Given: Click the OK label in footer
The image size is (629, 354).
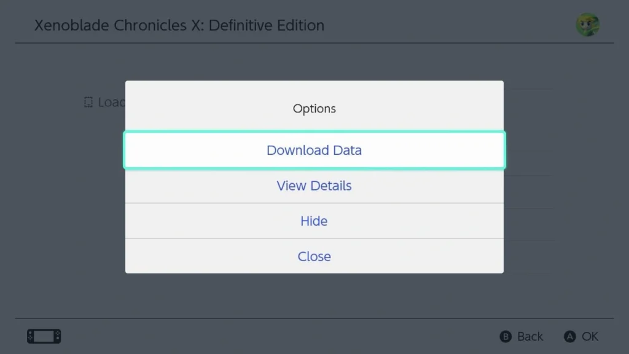Looking at the screenshot, I should (x=590, y=336).
